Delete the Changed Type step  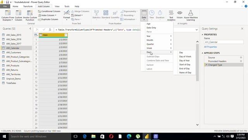(x=206, y=65)
